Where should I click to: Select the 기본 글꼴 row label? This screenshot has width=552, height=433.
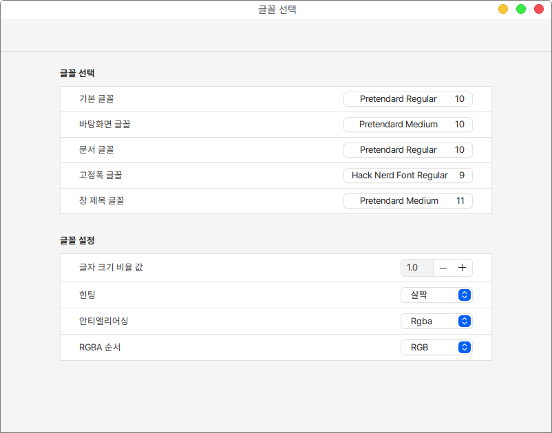(x=96, y=99)
